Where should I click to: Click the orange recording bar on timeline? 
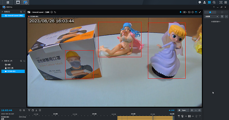pos(145,118)
